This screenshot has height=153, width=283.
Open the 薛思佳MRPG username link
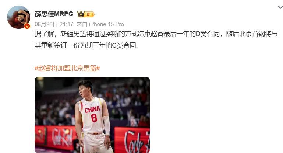(x=54, y=14)
